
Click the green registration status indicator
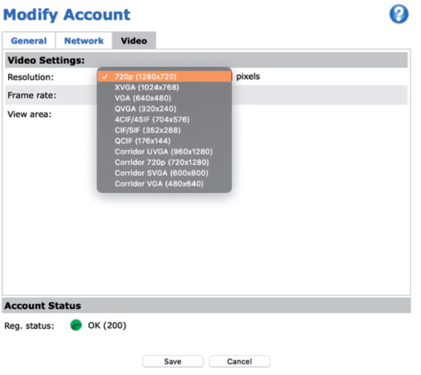76,326
